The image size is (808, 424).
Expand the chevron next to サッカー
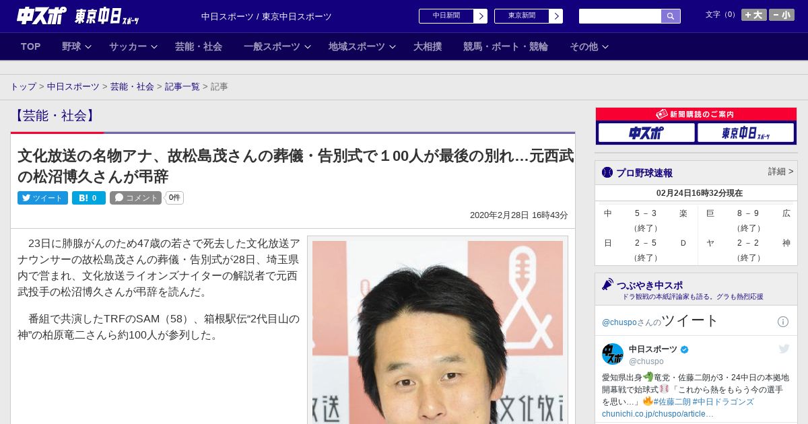[154, 46]
